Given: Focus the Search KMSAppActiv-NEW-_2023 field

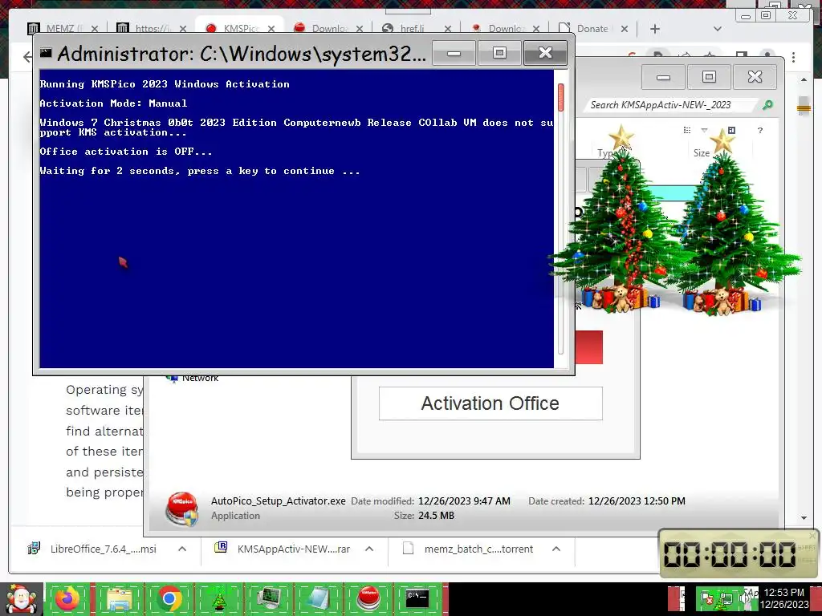Looking at the screenshot, I should 671,105.
